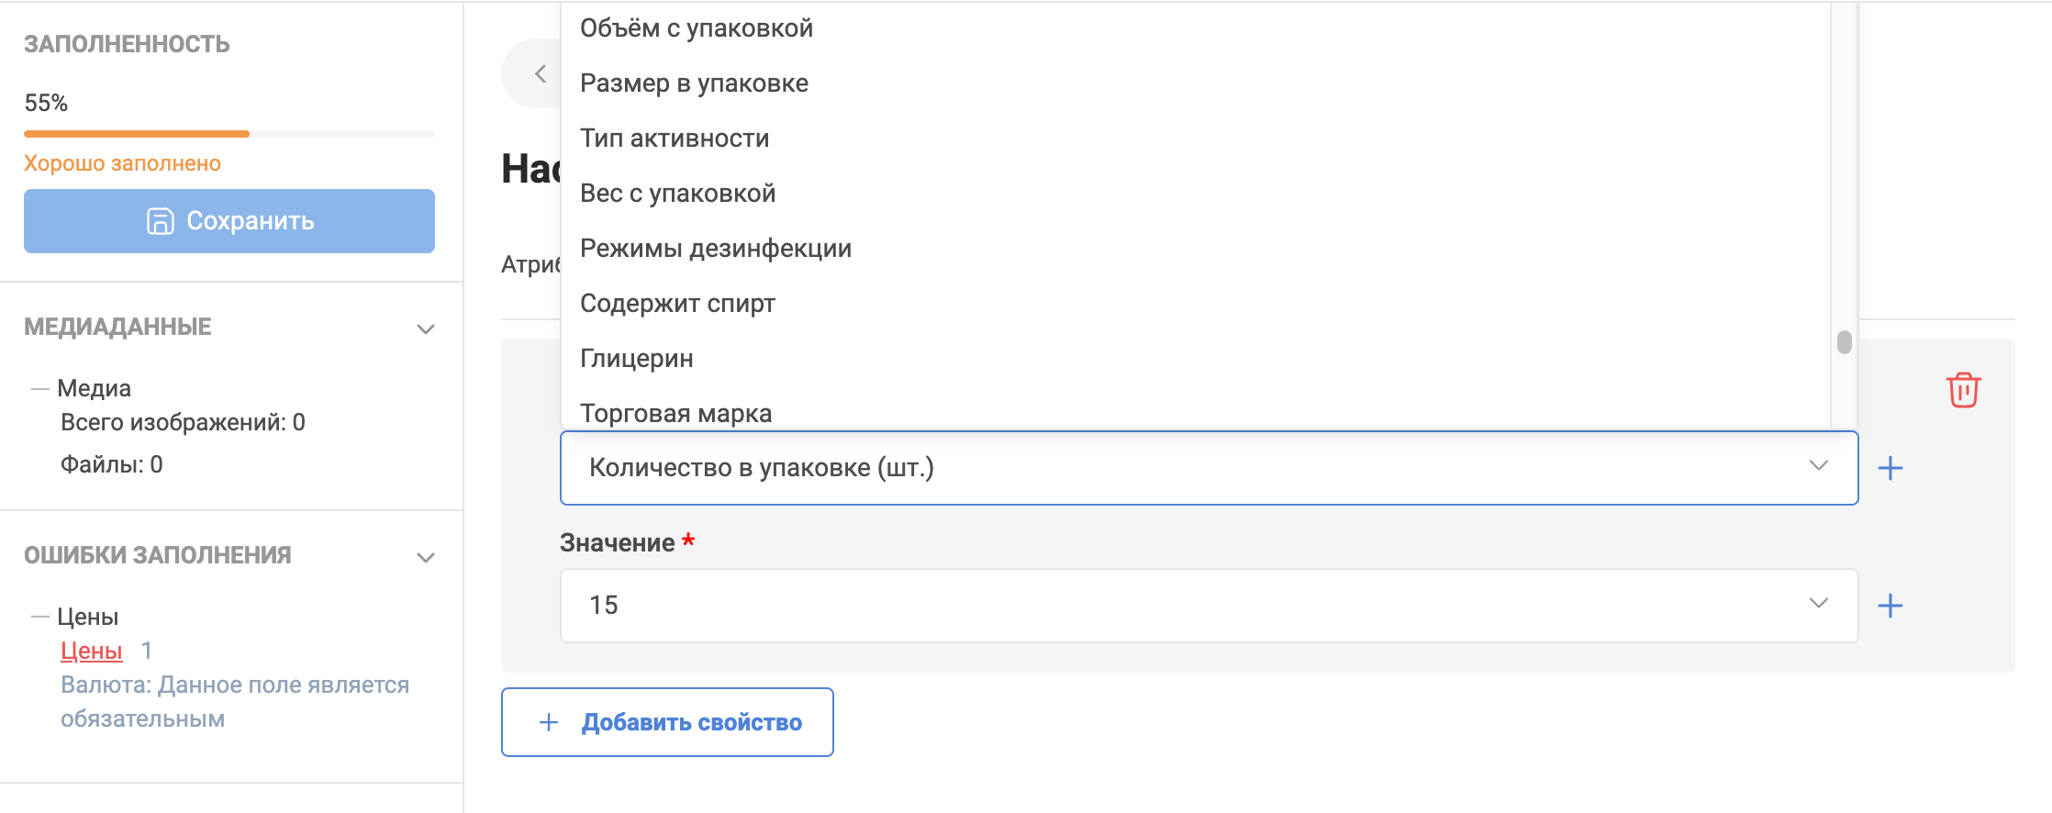Collapse the Ошибки заполнения section
Viewport: 2052px width, 813px height.
pyautogui.click(x=426, y=557)
